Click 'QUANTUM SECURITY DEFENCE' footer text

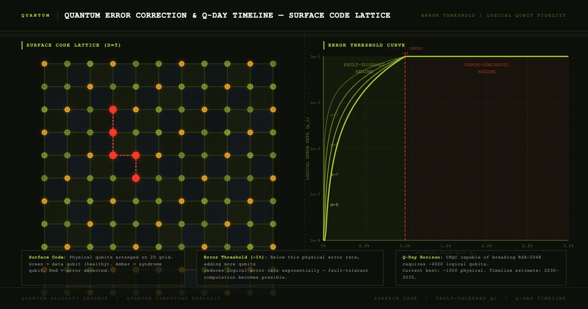[x=65, y=298]
